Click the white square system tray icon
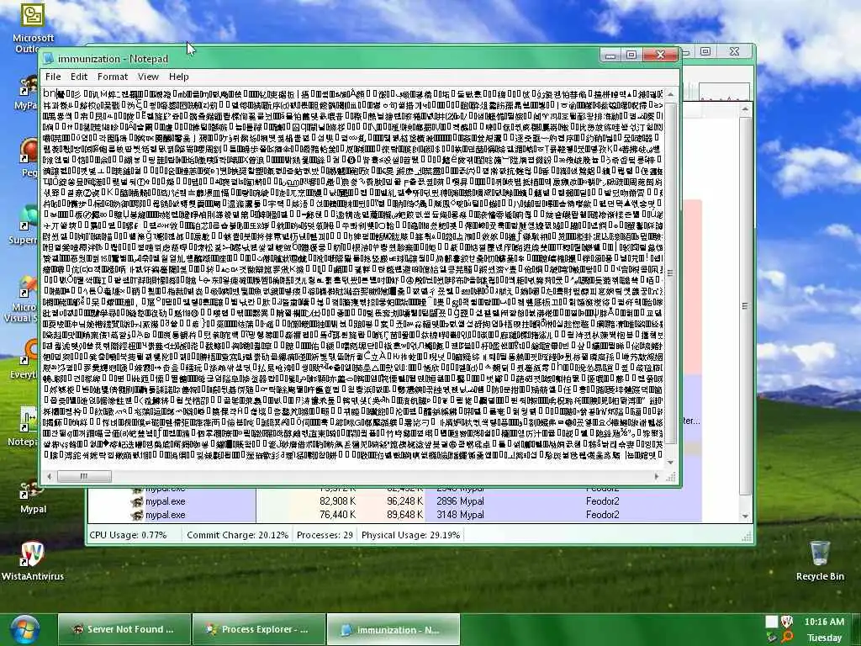The height and width of the screenshot is (646, 861). [772, 622]
